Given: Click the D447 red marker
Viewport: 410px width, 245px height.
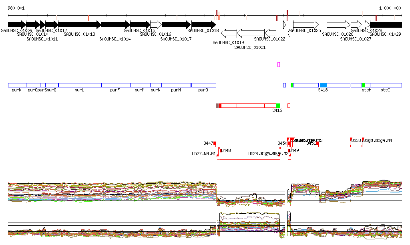Looking at the screenshot, I should pos(215,143).
